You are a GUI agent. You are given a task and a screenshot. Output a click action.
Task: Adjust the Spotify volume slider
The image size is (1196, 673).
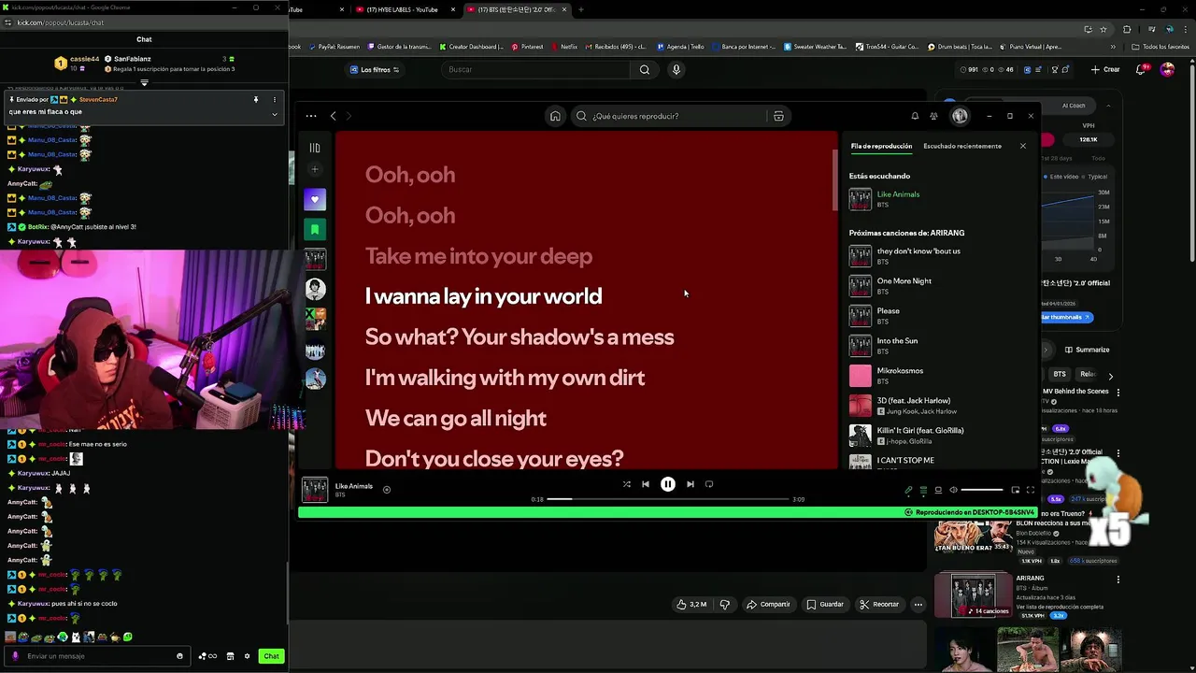[x=982, y=490]
